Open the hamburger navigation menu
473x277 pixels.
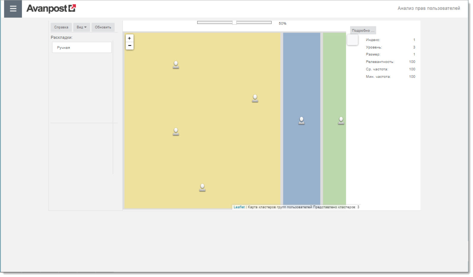pyautogui.click(x=13, y=9)
